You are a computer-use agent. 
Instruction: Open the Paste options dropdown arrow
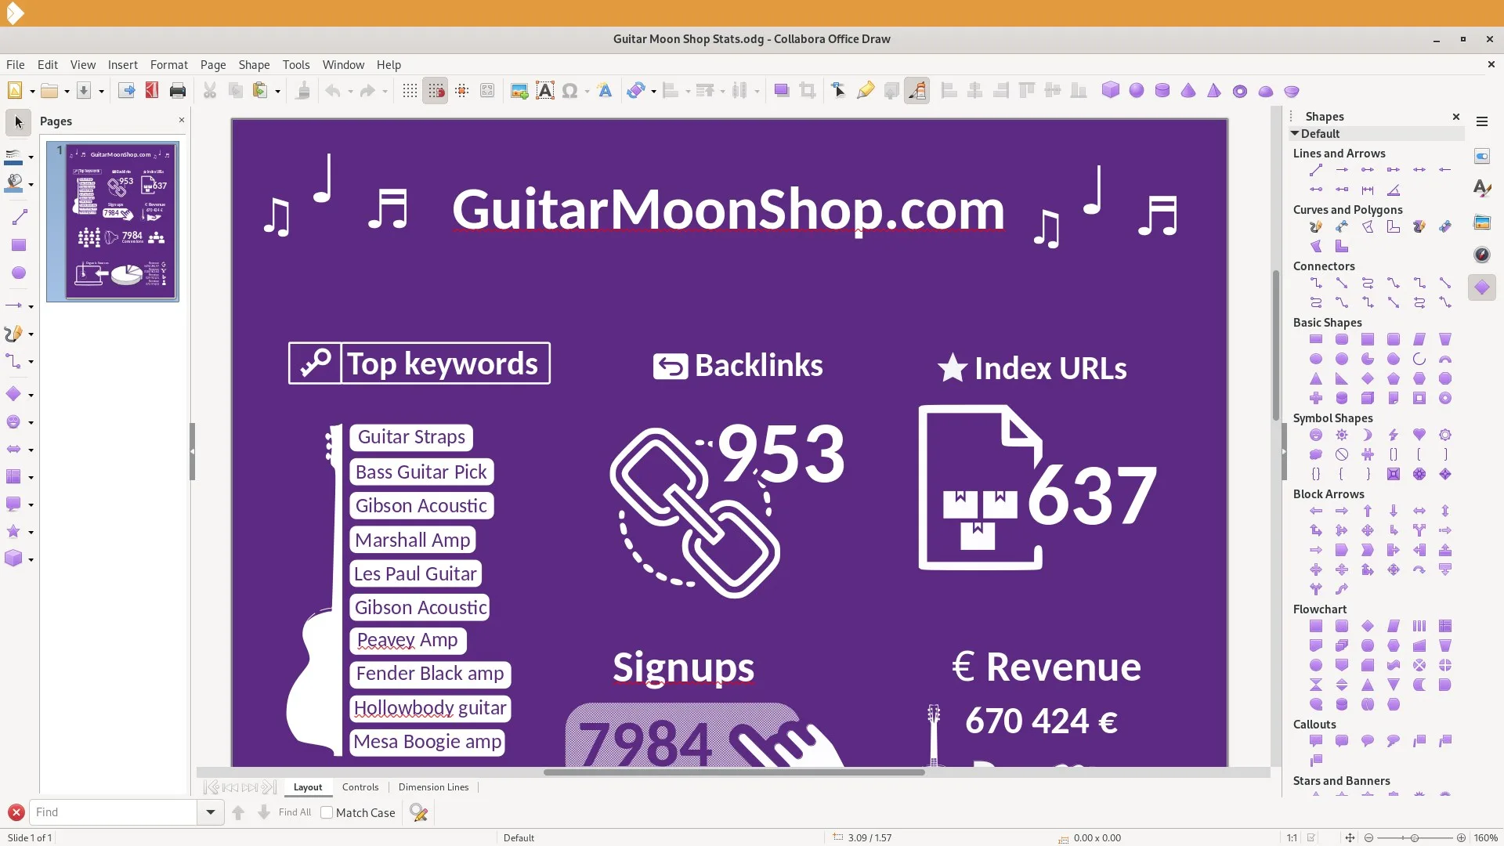tap(277, 91)
